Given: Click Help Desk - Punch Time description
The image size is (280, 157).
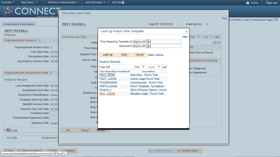Looking at the screenshot, I should [144, 75].
